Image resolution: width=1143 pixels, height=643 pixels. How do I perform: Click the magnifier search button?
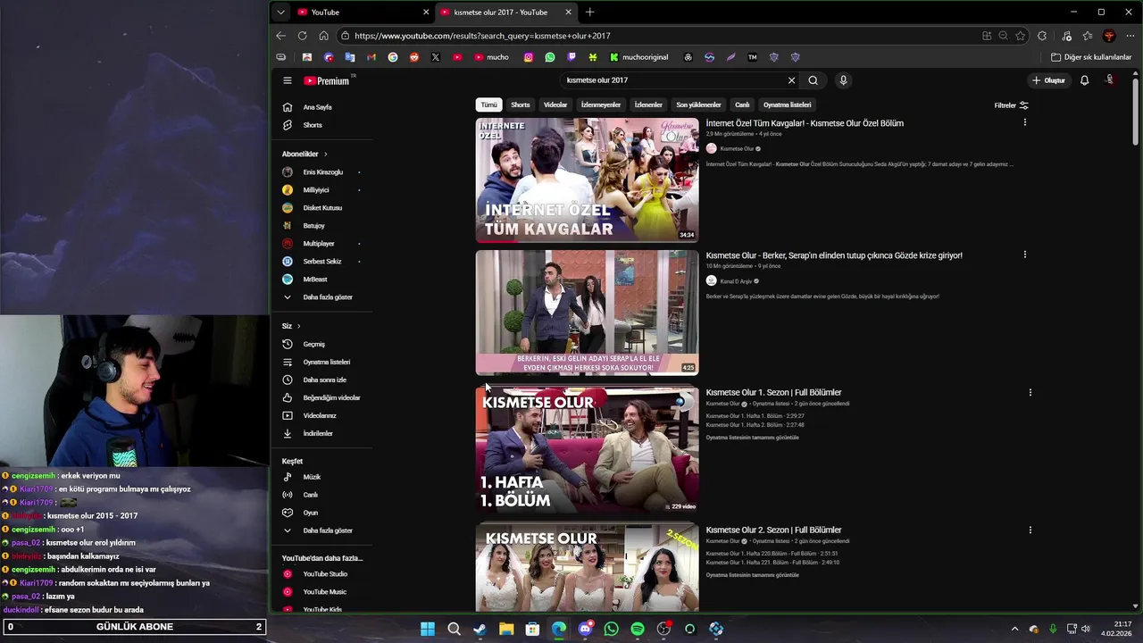pyautogui.click(x=813, y=80)
